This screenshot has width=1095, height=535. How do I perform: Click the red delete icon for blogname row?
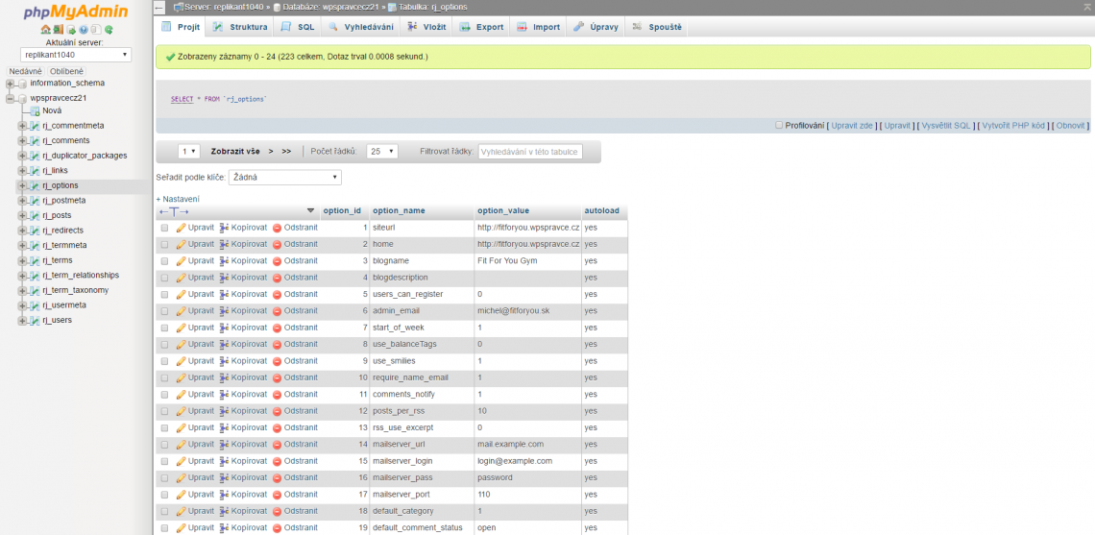(x=277, y=261)
